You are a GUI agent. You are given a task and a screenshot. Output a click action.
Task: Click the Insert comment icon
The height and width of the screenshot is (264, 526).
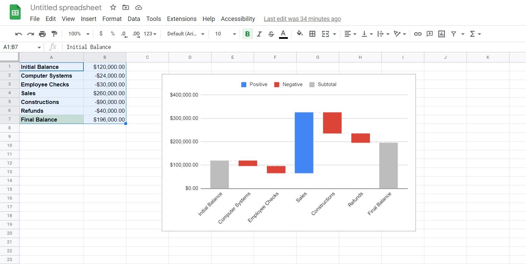tap(430, 34)
